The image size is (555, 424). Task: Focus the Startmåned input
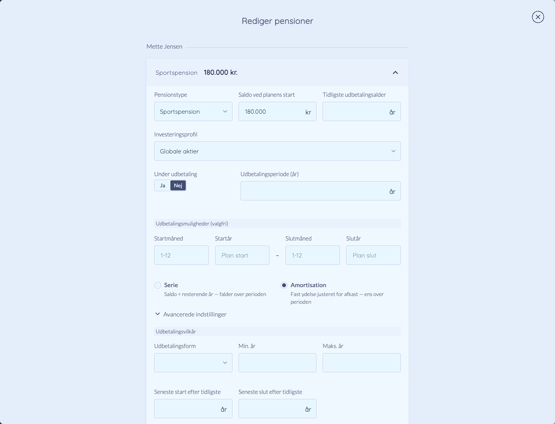point(182,255)
